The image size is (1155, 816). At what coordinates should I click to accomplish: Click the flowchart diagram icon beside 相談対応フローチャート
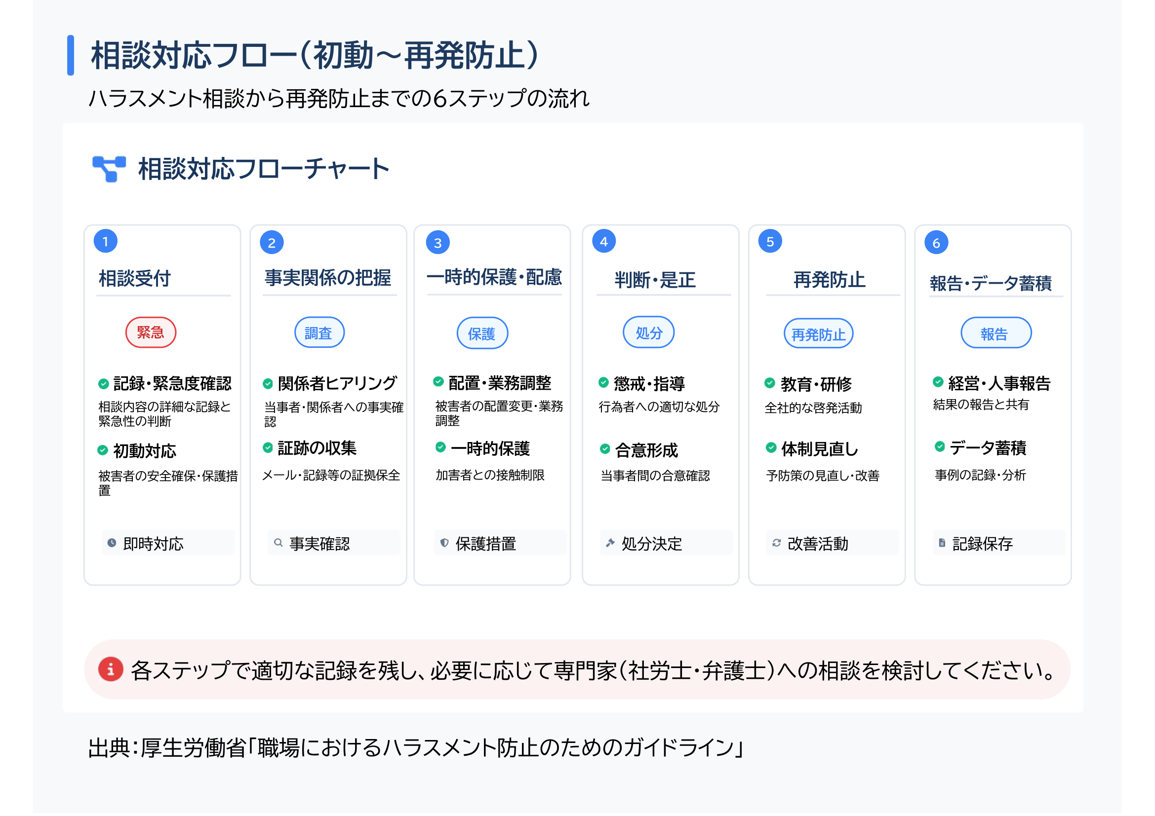point(109,169)
